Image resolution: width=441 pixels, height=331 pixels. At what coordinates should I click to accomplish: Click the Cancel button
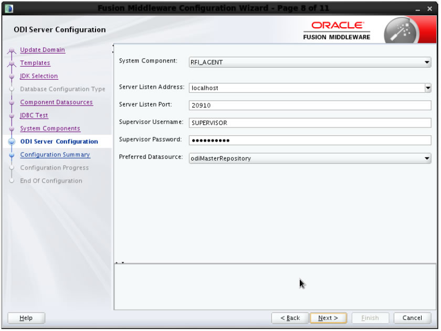pos(412,318)
